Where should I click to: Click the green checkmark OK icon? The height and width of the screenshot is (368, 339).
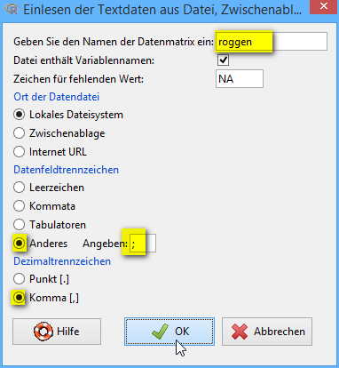[160, 332]
